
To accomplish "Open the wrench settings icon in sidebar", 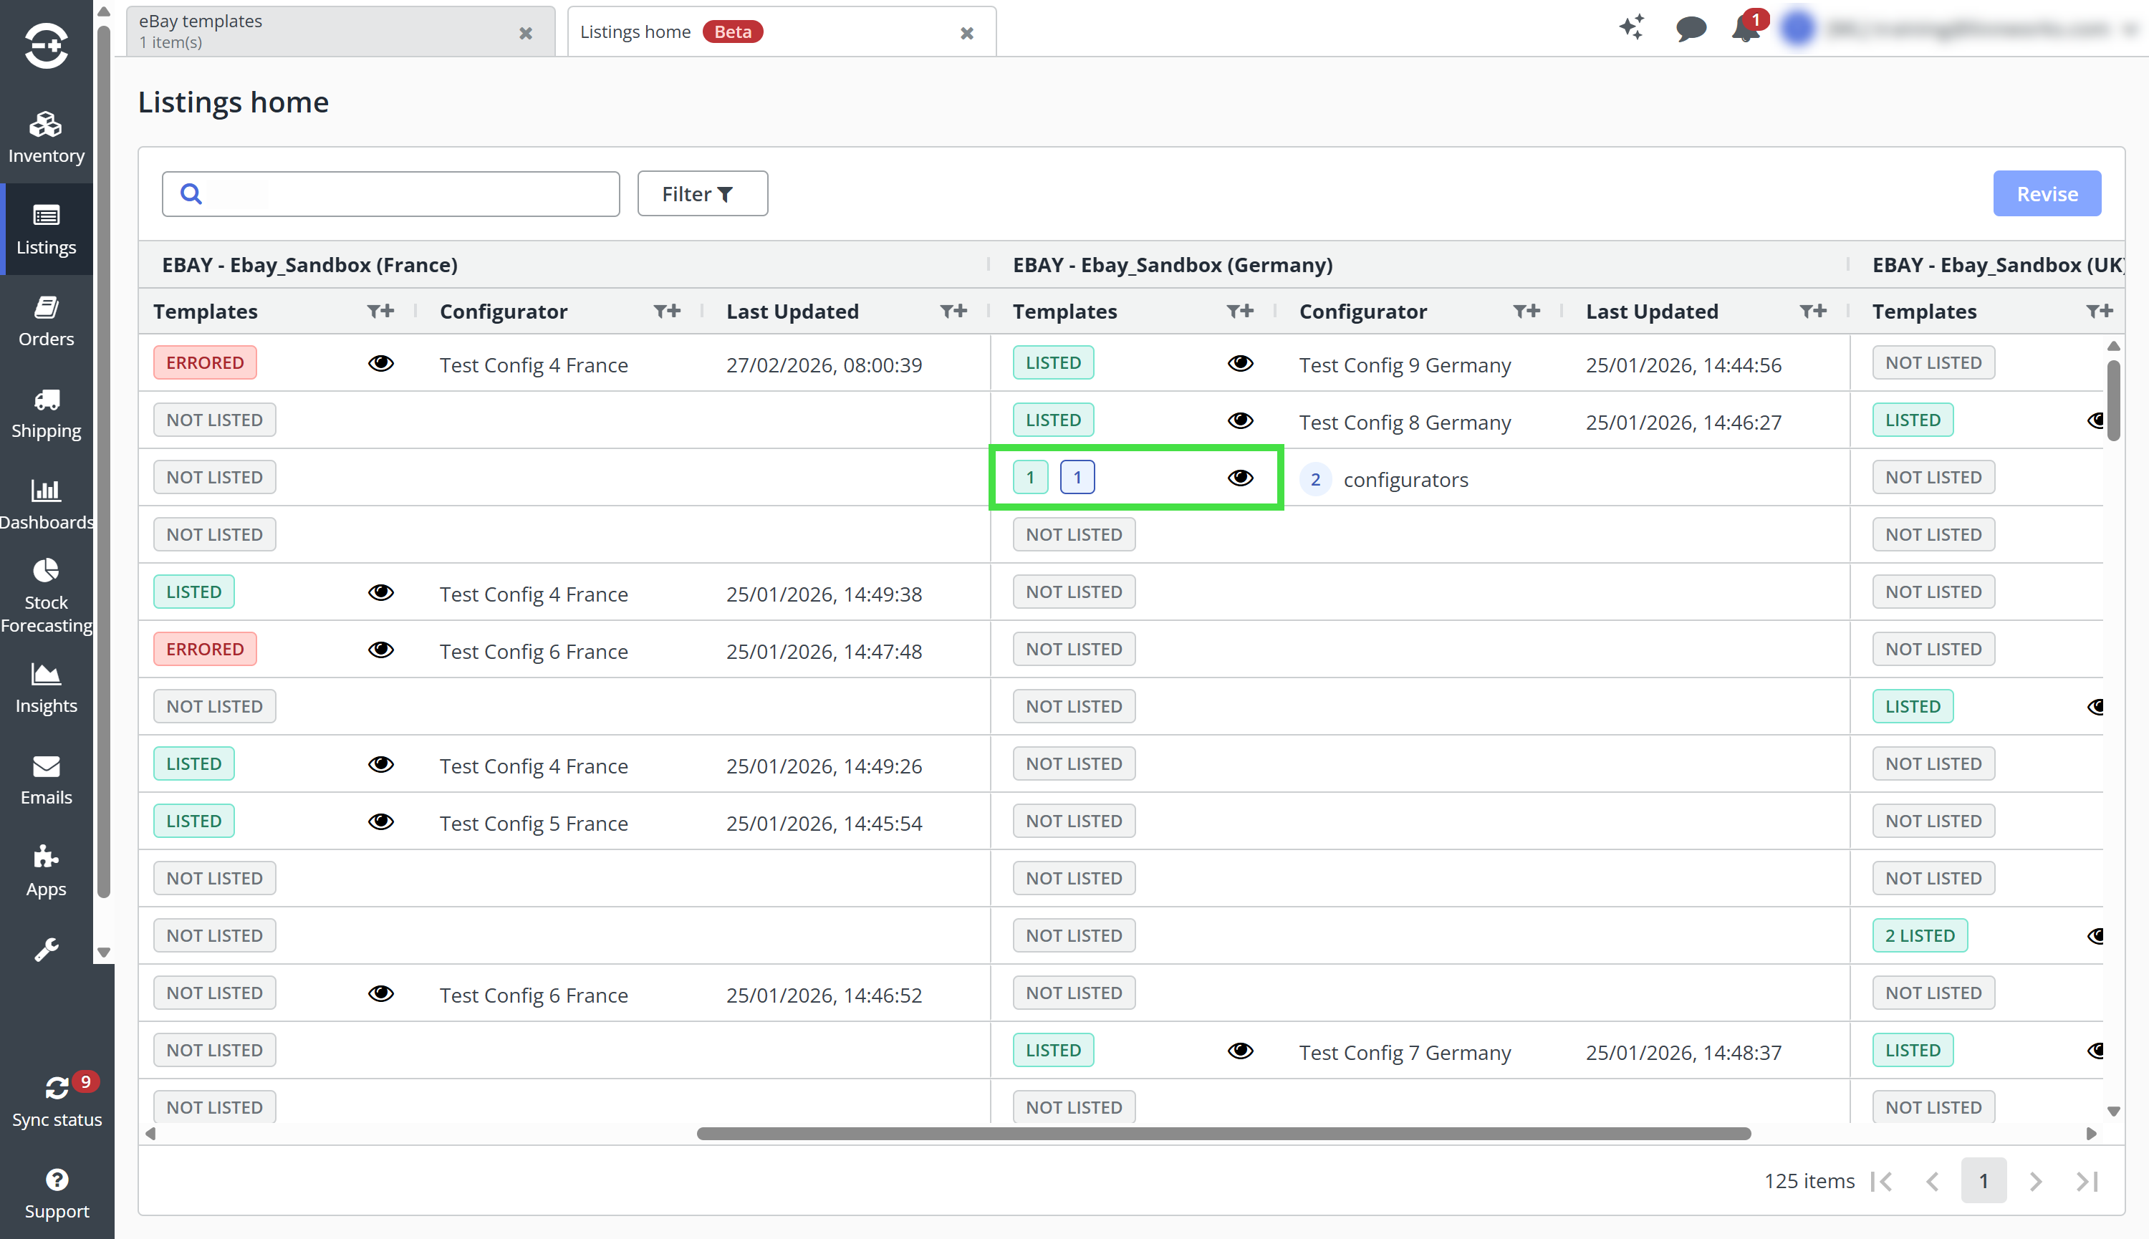I will coord(46,949).
